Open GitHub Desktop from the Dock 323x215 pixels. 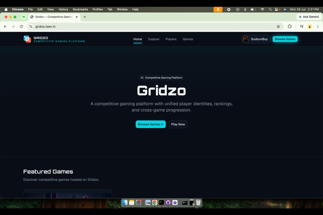coord(168,203)
